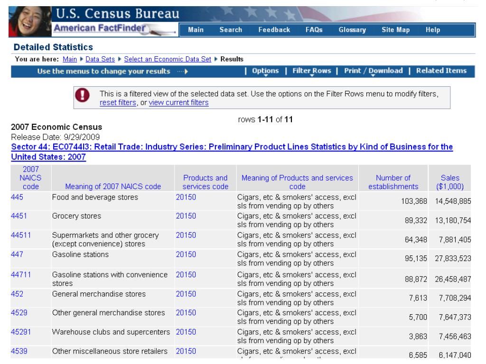The image size is (486, 364).
Task: Open NAICS code 44511 link
Action: [21, 235]
